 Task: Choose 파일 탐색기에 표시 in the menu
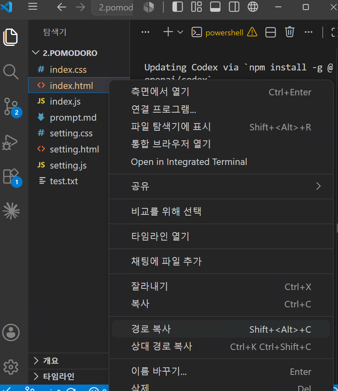(x=221, y=127)
